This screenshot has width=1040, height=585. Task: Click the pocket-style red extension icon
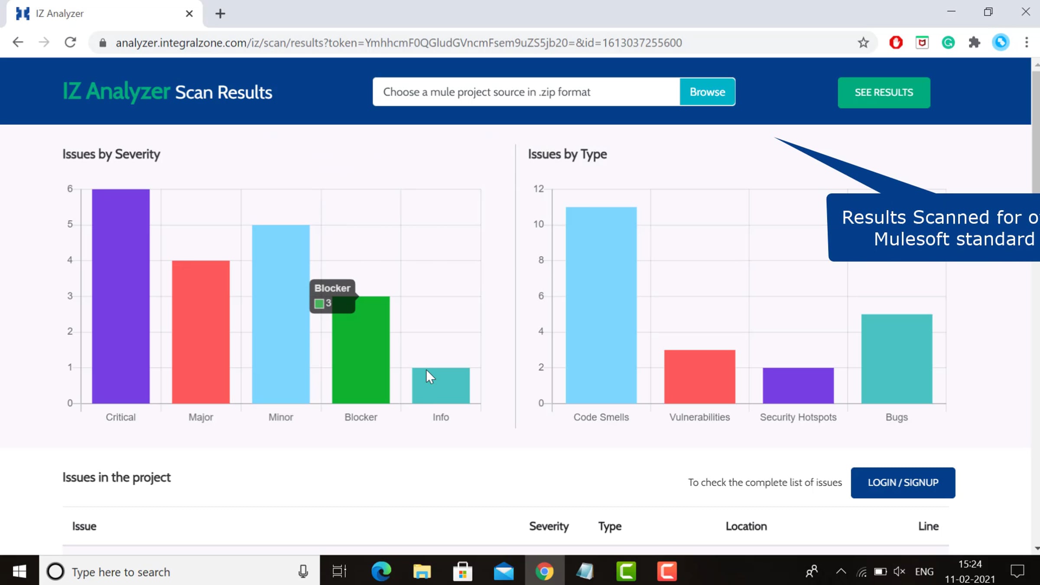pyautogui.click(x=922, y=42)
